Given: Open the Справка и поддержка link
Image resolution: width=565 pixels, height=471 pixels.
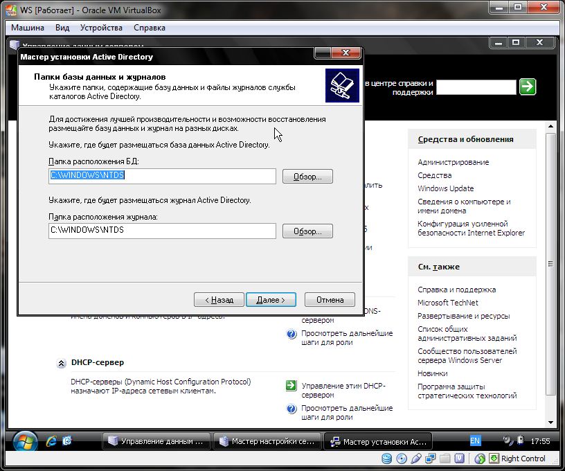Looking at the screenshot, I should pos(456,290).
